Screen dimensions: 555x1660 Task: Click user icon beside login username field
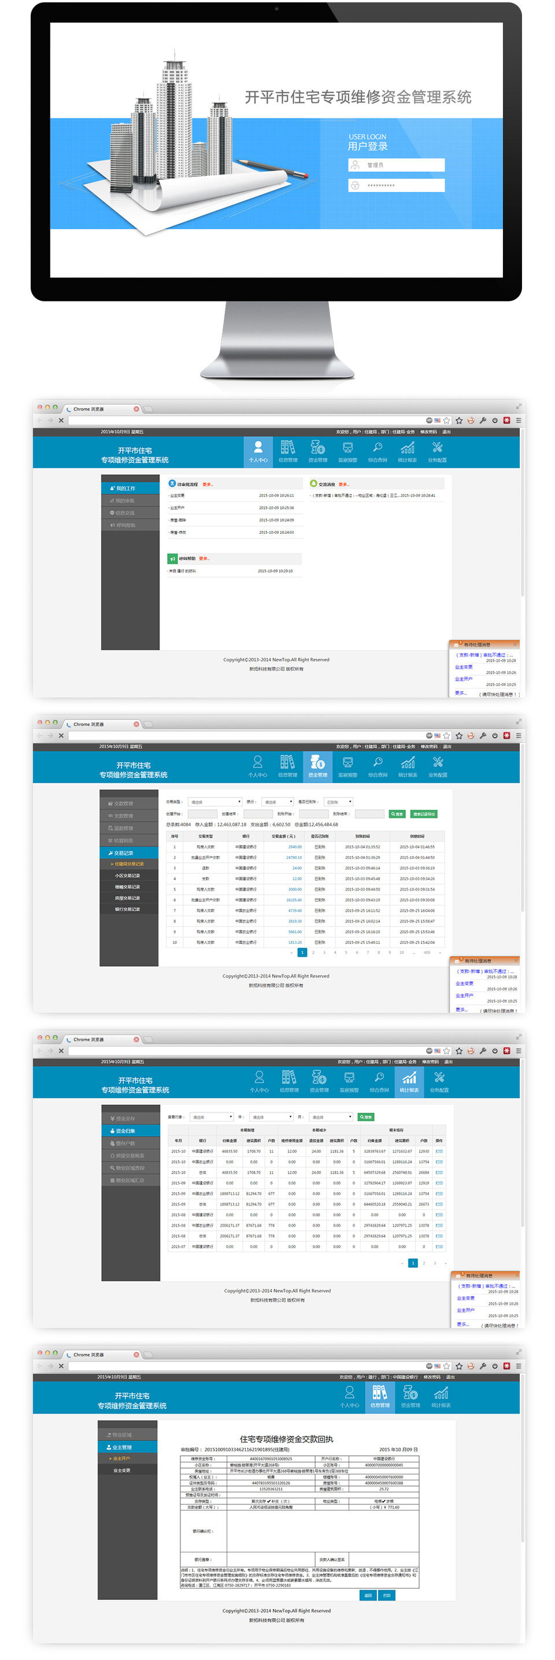[x=355, y=165]
